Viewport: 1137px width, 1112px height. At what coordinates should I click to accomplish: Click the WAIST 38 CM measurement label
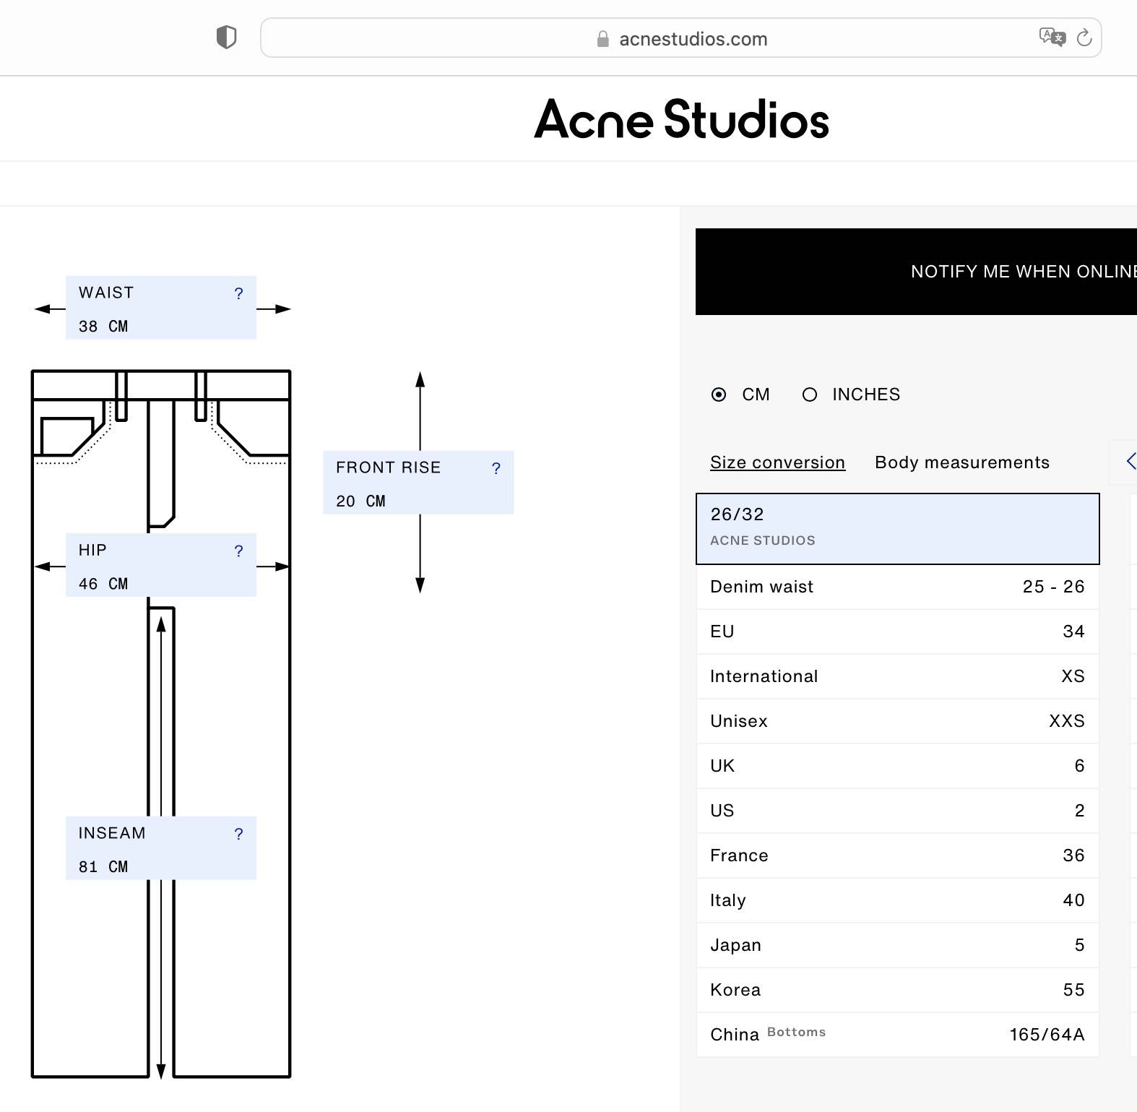pyautogui.click(x=161, y=308)
